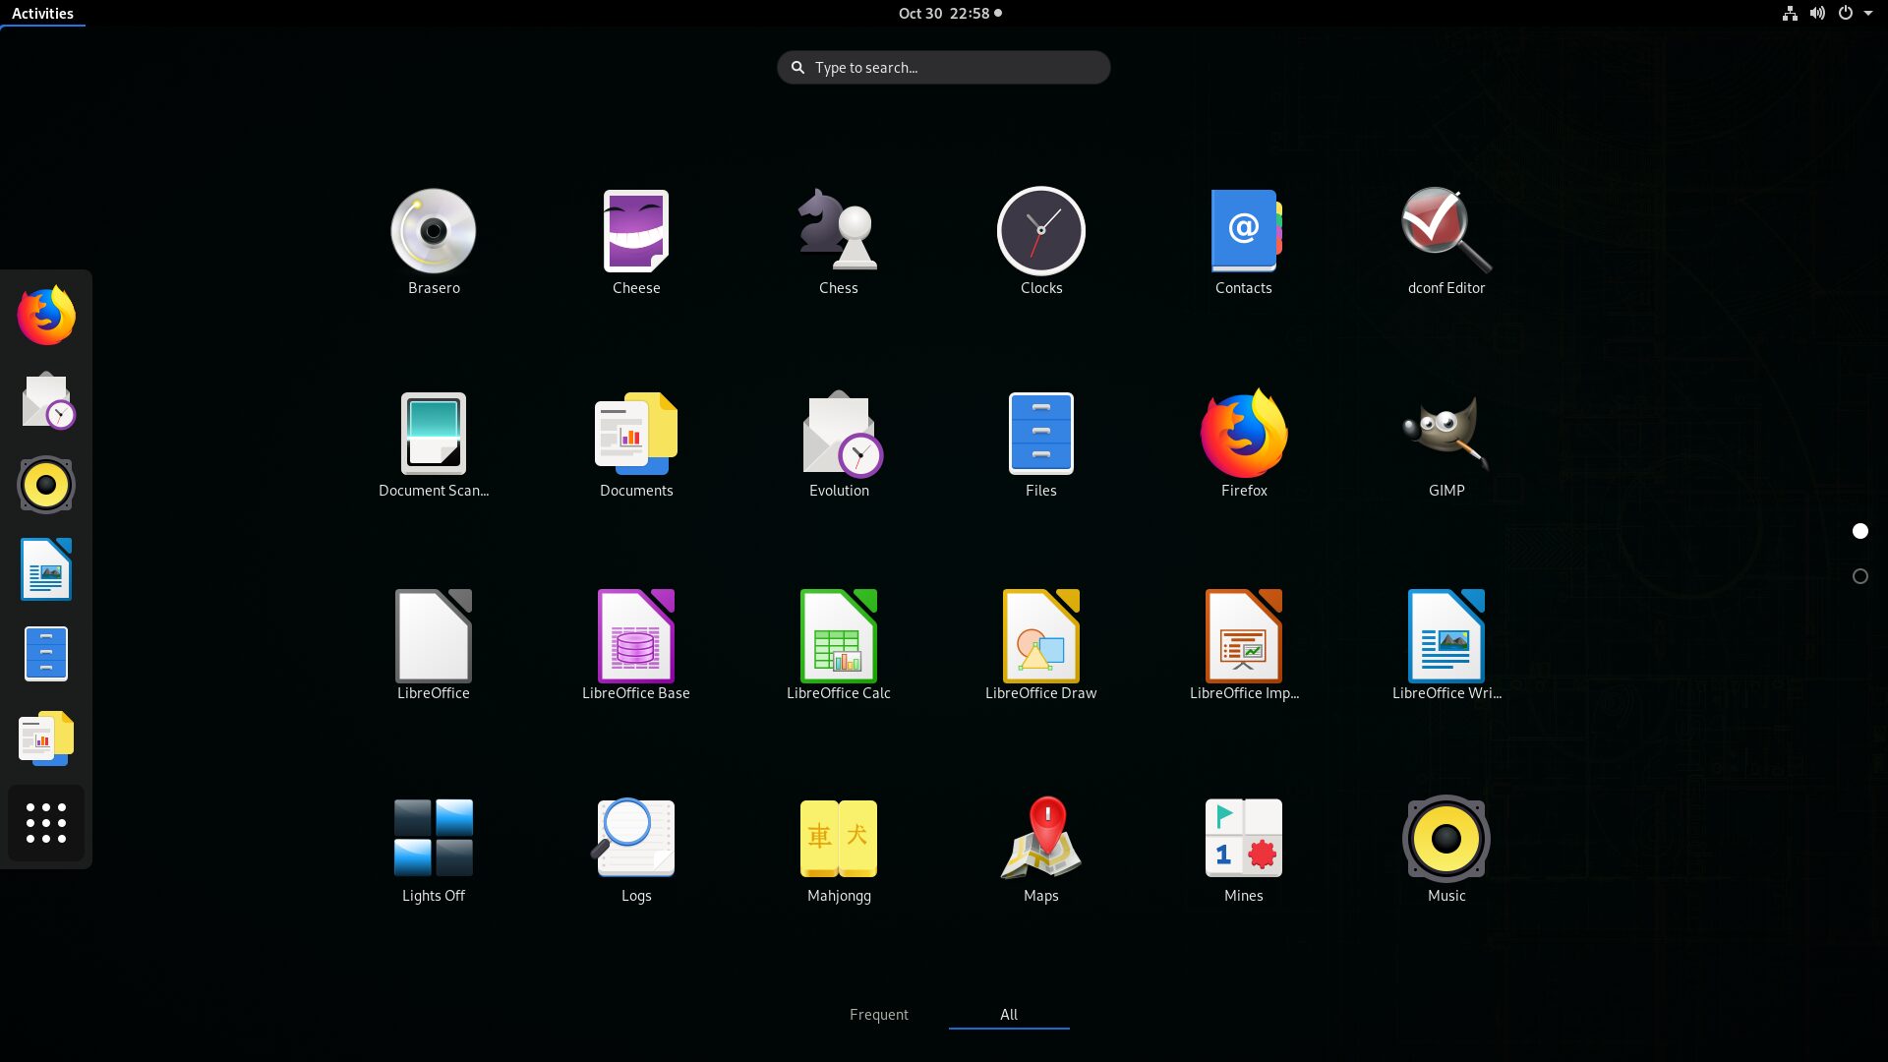The width and height of the screenshot is (1888, 1062).
Task: Launch the Maps app
Action: (1041, 850)
